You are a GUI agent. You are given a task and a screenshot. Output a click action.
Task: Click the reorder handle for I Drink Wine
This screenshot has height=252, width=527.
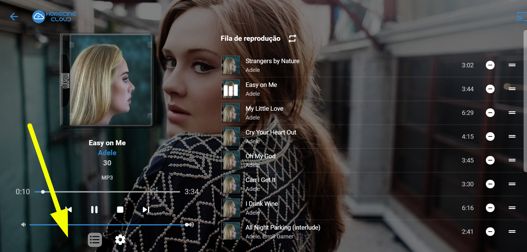tap(512, 208)
